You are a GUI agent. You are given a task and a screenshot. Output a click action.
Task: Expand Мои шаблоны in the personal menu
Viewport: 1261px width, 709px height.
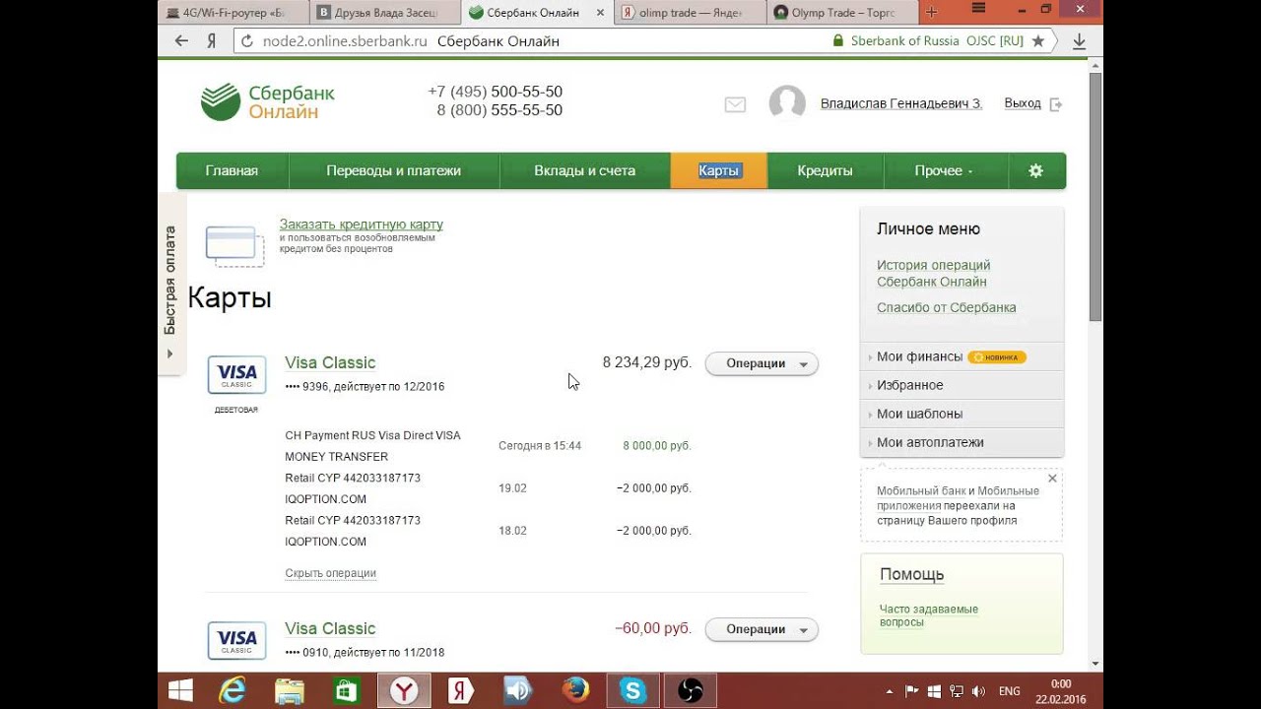point(962,414)
